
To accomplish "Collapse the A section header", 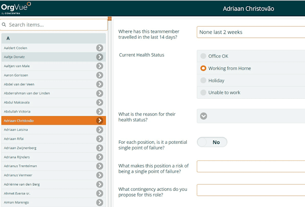I will pyautogui.click(x=53, y=38).
